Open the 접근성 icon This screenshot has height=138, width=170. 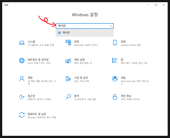pyautogui.click(x=22, y=97)
